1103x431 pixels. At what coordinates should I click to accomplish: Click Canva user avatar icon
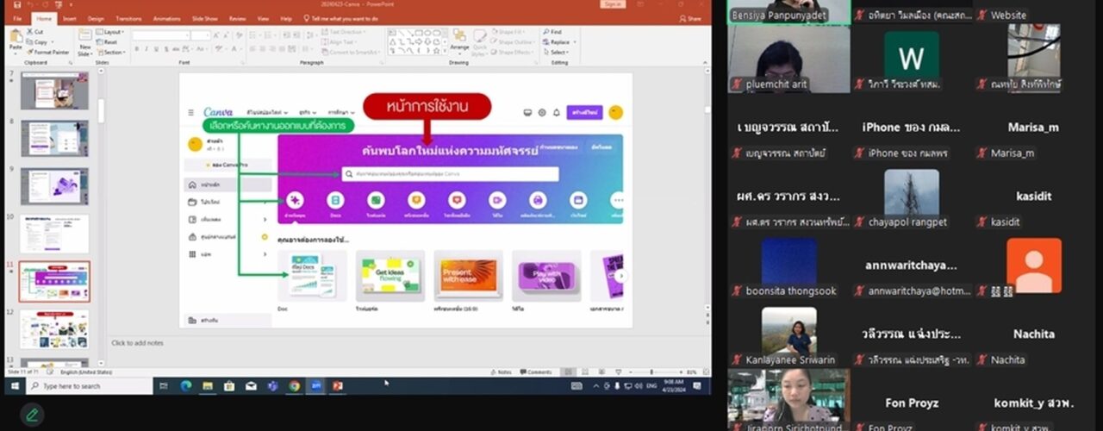pyautogui.click(x=615, y=112)
